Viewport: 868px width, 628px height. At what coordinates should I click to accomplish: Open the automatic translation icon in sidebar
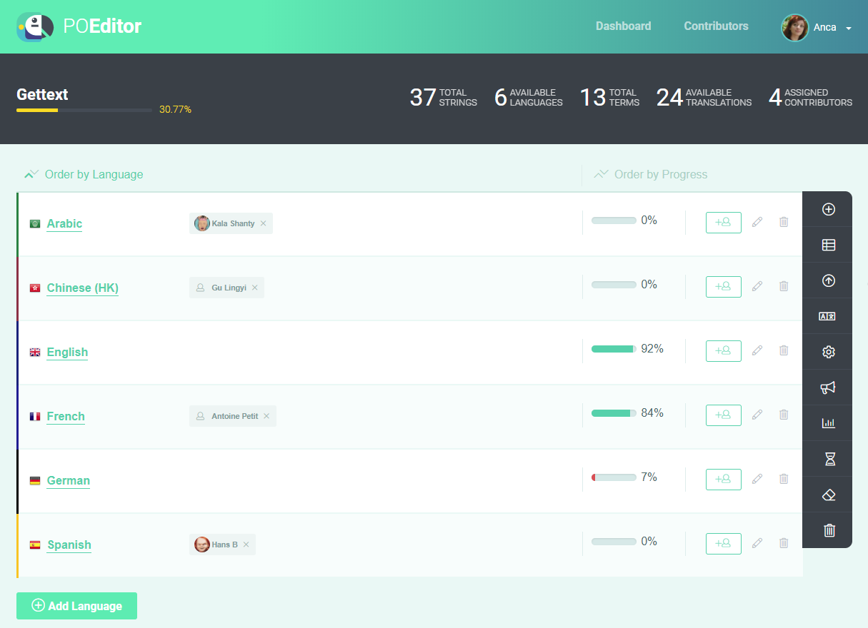tap(827, 316)
